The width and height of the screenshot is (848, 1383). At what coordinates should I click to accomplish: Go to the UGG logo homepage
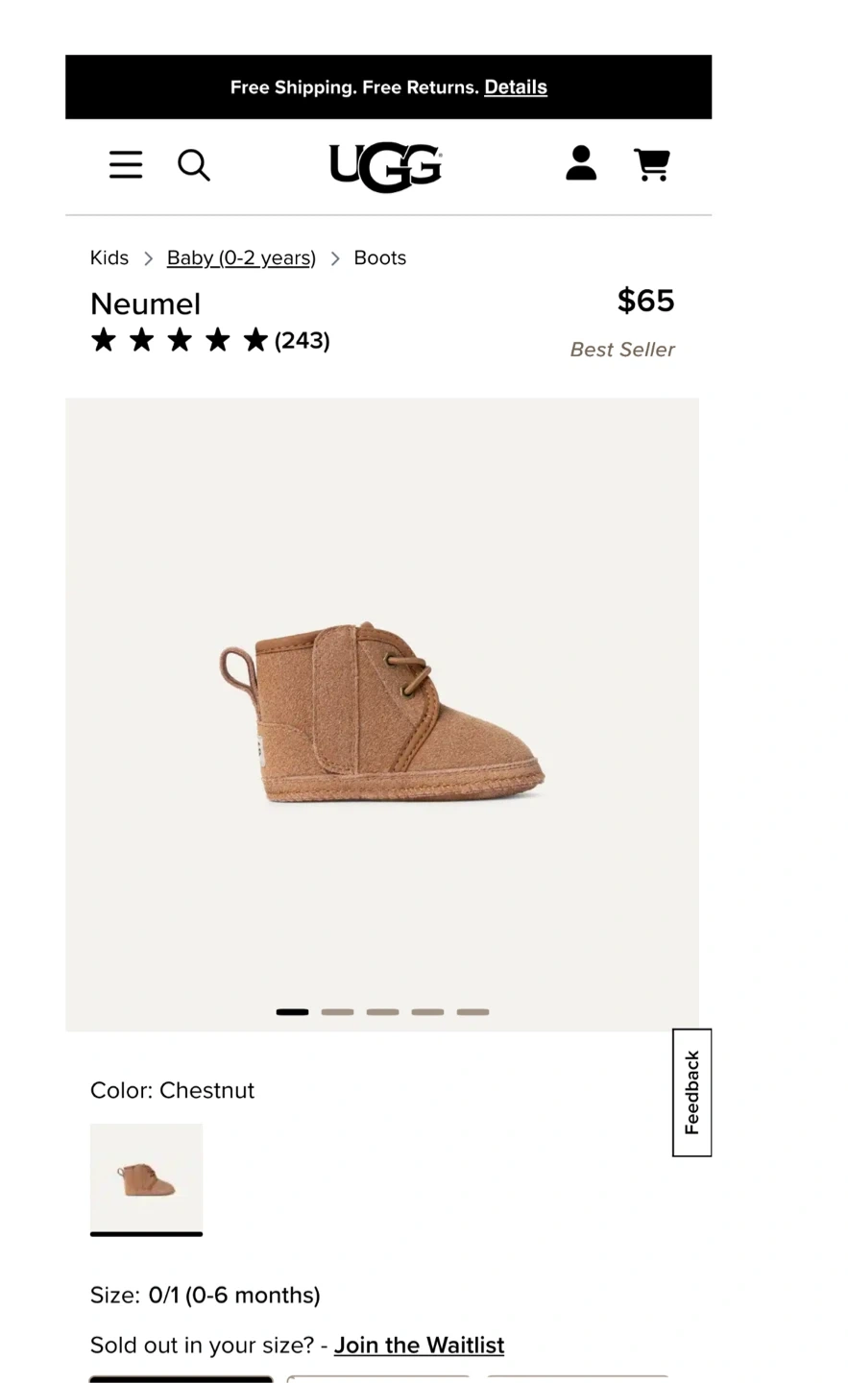point(385,167)
